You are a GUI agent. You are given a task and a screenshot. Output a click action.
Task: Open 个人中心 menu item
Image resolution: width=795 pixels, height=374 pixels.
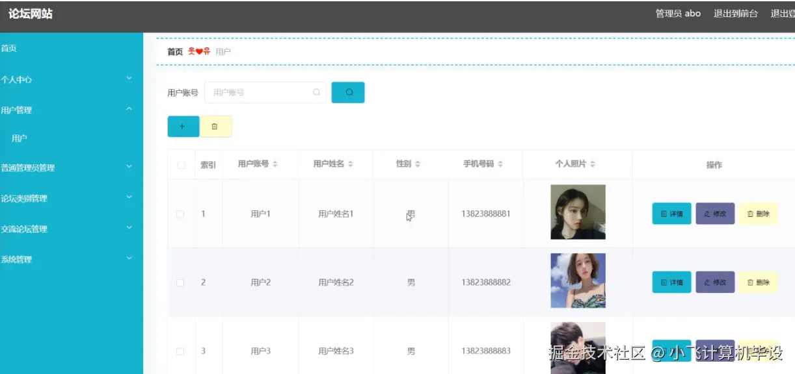click(x=72, y=80)
